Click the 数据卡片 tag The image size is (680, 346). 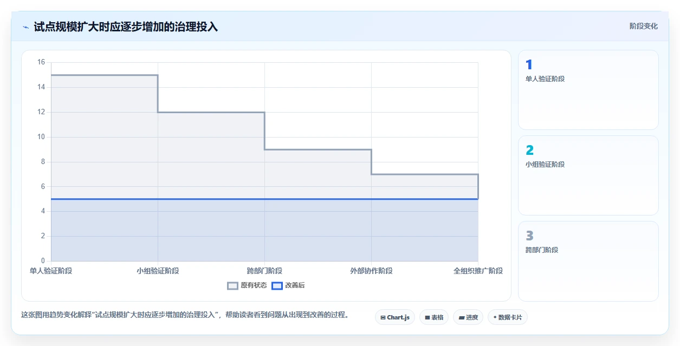(x=508, y=317)
